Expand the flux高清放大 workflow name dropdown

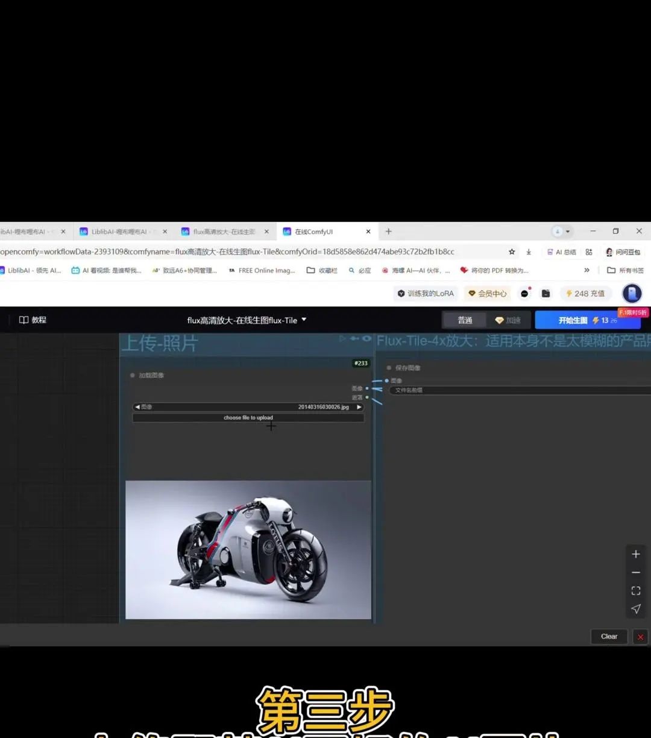304,320
